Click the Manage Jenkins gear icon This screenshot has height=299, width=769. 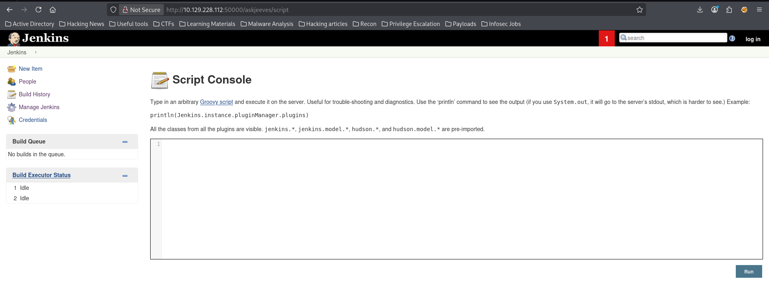(12, 107)
